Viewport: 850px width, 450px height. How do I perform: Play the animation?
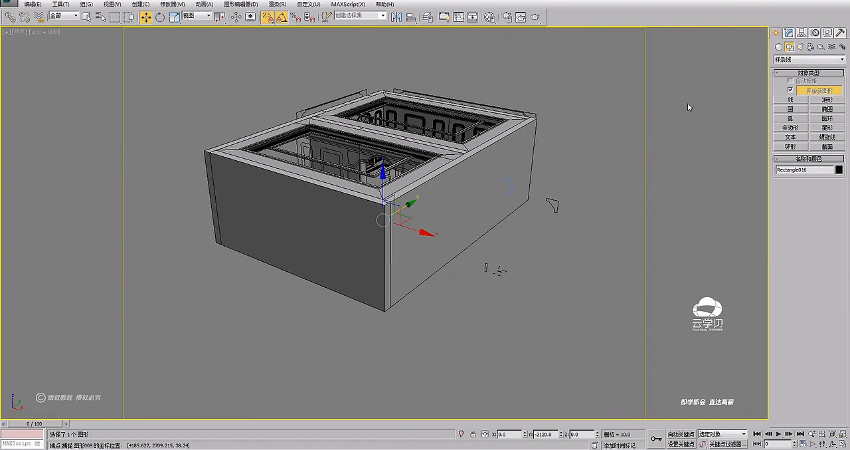click(x=779, y=434)
